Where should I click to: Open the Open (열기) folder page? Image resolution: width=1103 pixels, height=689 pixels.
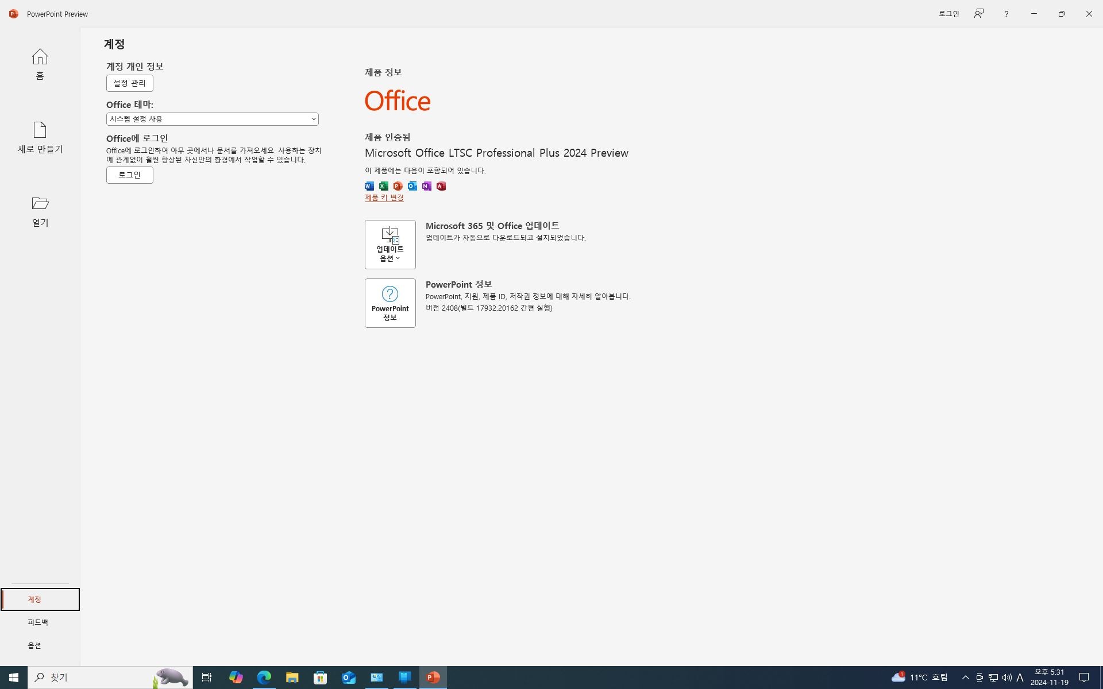40,211
